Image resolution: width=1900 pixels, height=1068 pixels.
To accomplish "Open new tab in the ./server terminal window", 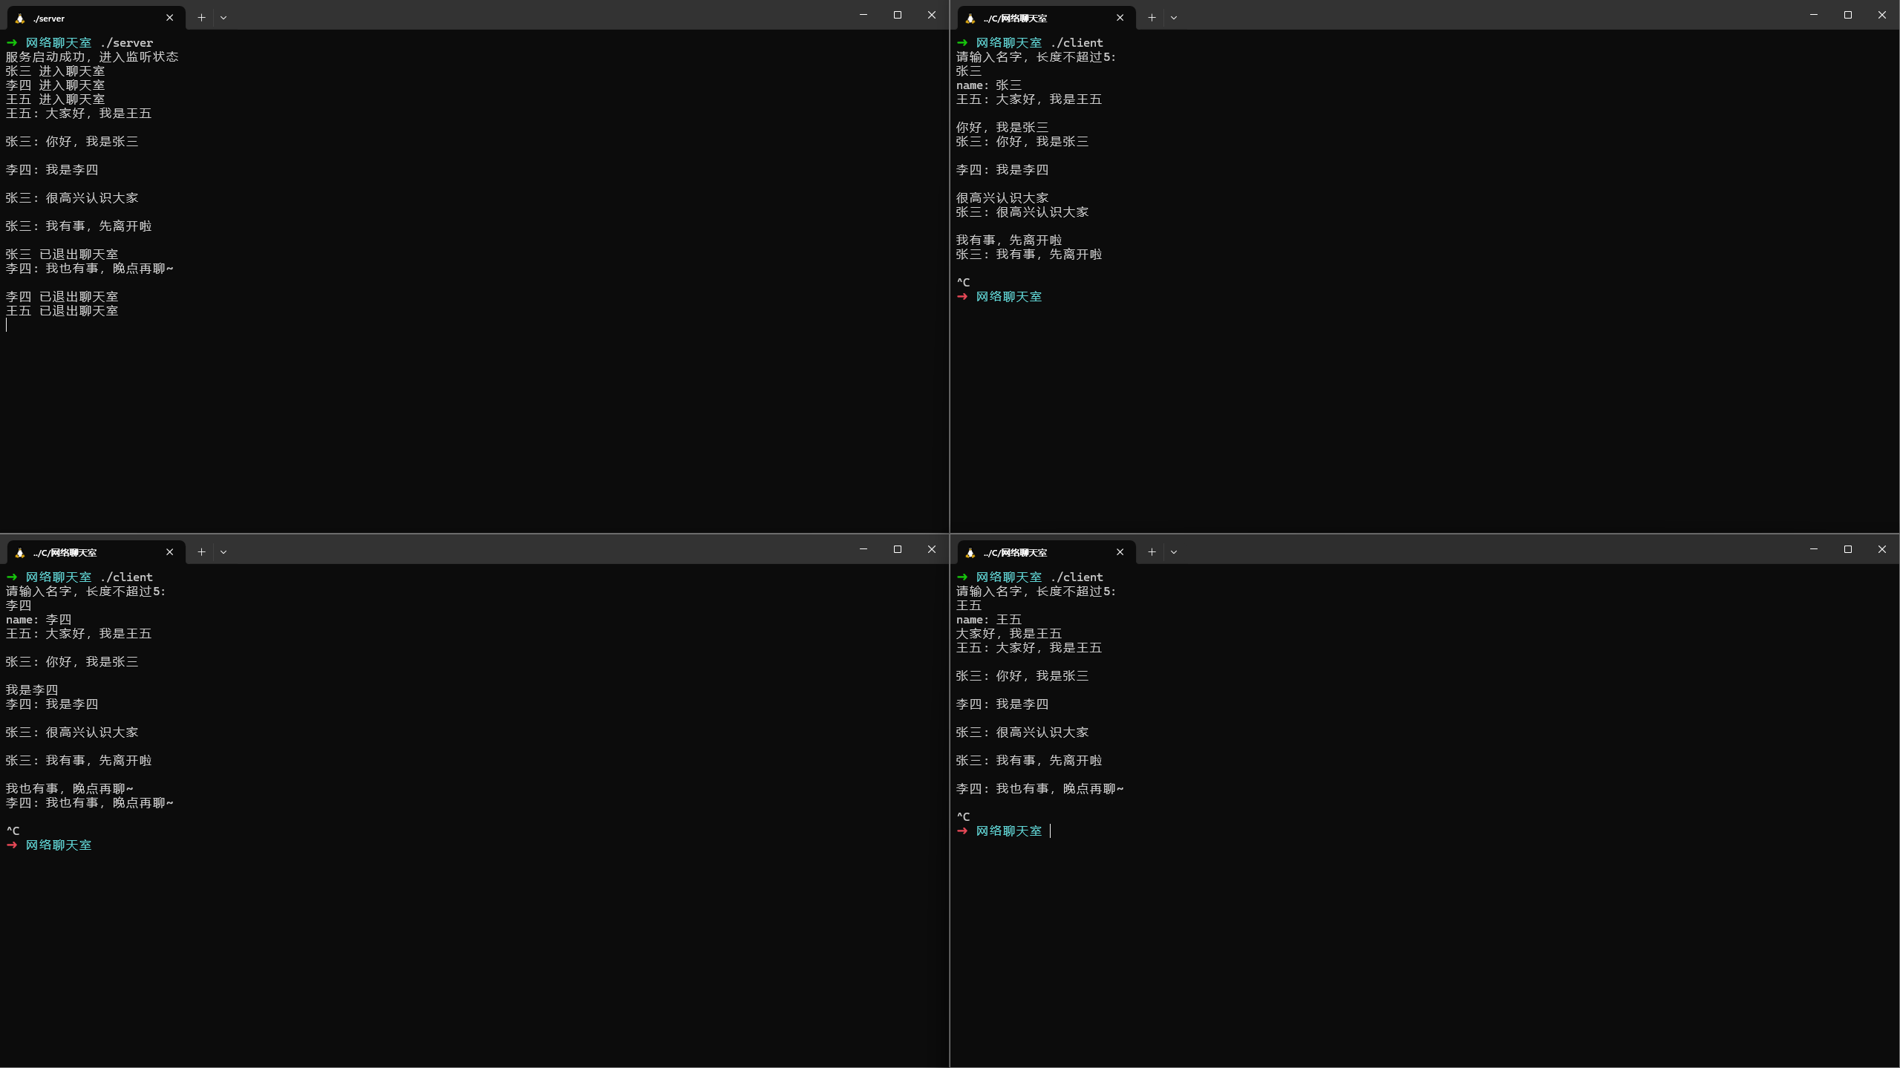I will coord(201,18).
